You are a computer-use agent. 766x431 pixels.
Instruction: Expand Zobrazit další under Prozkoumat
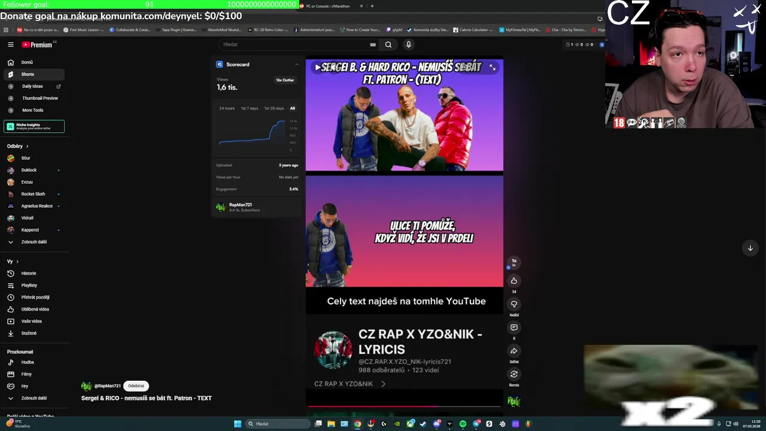34,398
